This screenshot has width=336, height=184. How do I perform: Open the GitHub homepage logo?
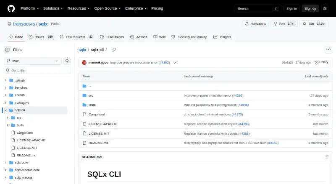(11, 8)
